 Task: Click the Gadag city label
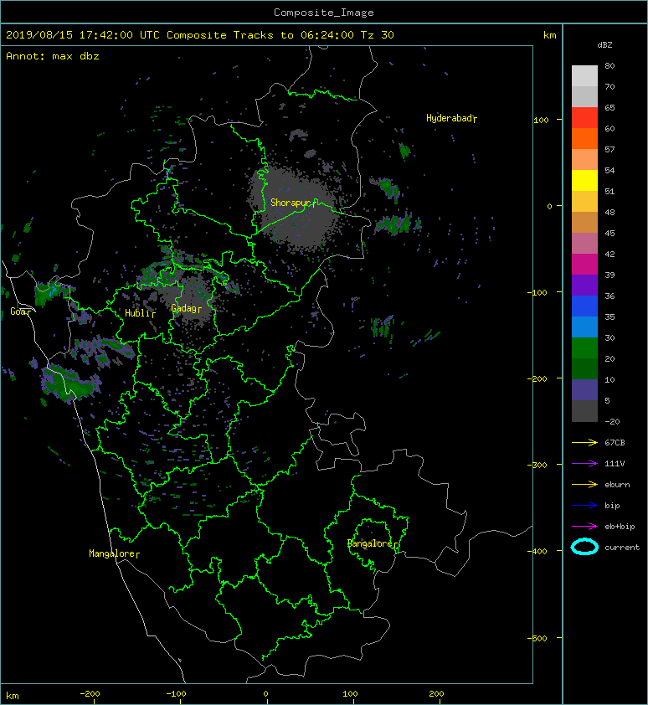coord(185,308)
